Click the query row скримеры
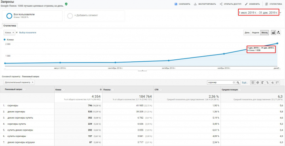Screen dimensions: 285x146 [13, 106]
